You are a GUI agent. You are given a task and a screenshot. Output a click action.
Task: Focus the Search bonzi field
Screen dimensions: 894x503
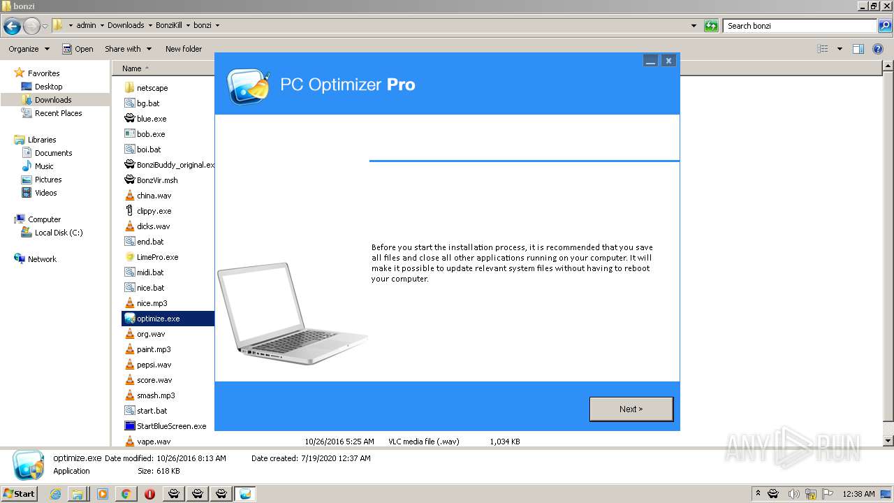tap(800, 26)
